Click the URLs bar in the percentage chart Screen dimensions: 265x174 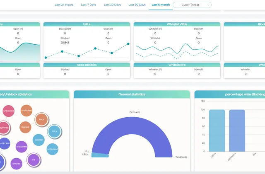[x=217, y=130]
